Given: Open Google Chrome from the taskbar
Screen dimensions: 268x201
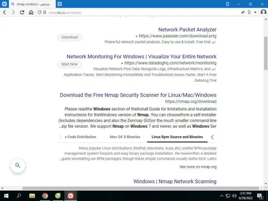Looking at the screenshot, I should click(x=45, y=196).
